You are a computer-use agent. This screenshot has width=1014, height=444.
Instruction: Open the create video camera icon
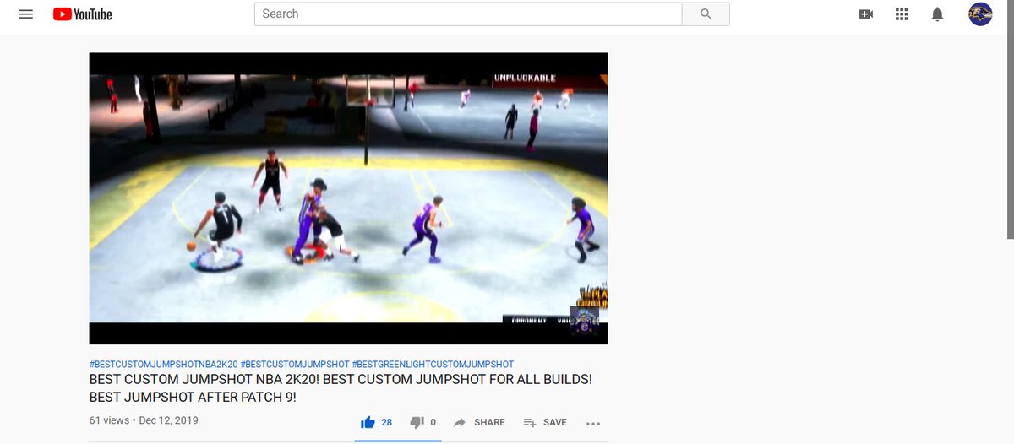click(x=866, y=14)
